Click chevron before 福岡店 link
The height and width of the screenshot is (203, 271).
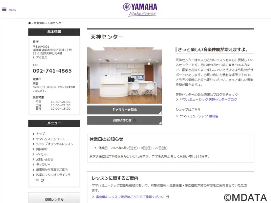[177, 116]
